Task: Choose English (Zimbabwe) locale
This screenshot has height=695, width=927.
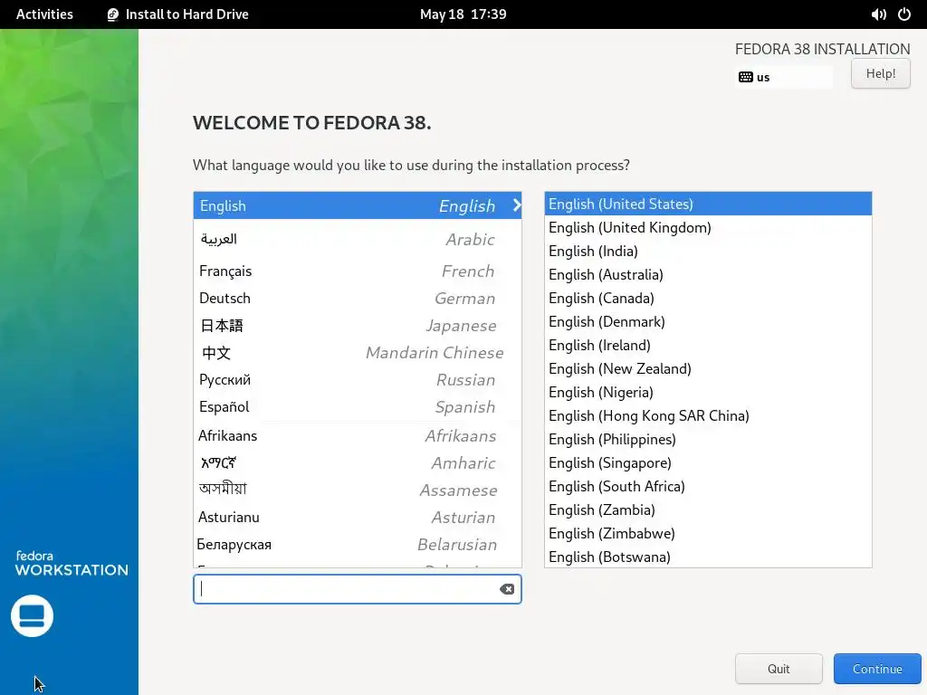Action: coord(708,534)
